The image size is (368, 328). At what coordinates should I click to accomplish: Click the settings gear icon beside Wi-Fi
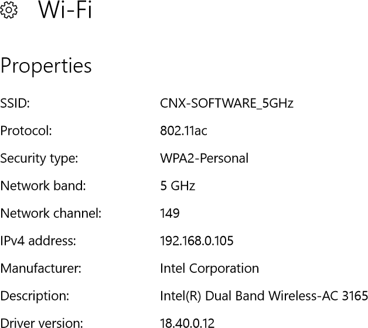tap(9, 10)
